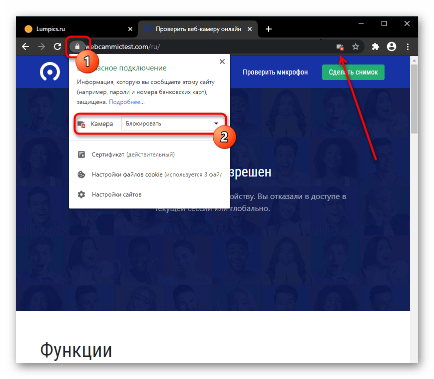Open the Подробнее link
The image size is (434, 379).
pyautogui.click(x=127, y=102)
